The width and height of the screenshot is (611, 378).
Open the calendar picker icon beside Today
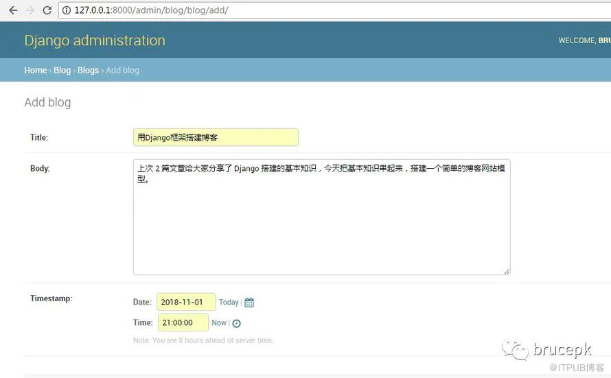[x=249, y=303]
